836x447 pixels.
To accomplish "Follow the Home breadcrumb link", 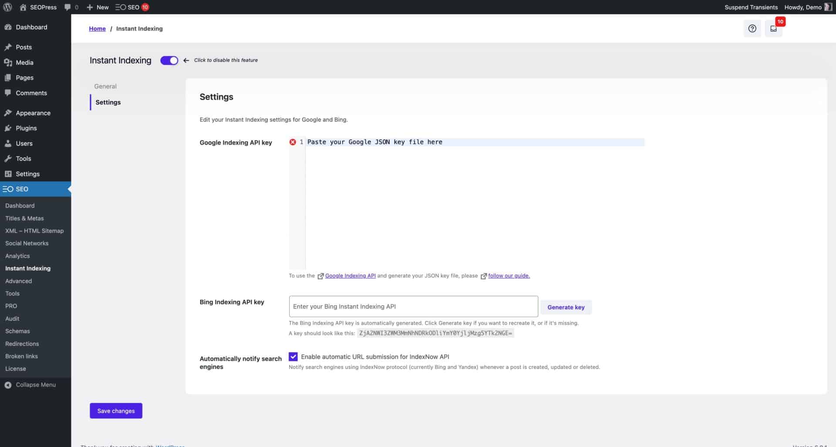I will [x=97, y=29].
